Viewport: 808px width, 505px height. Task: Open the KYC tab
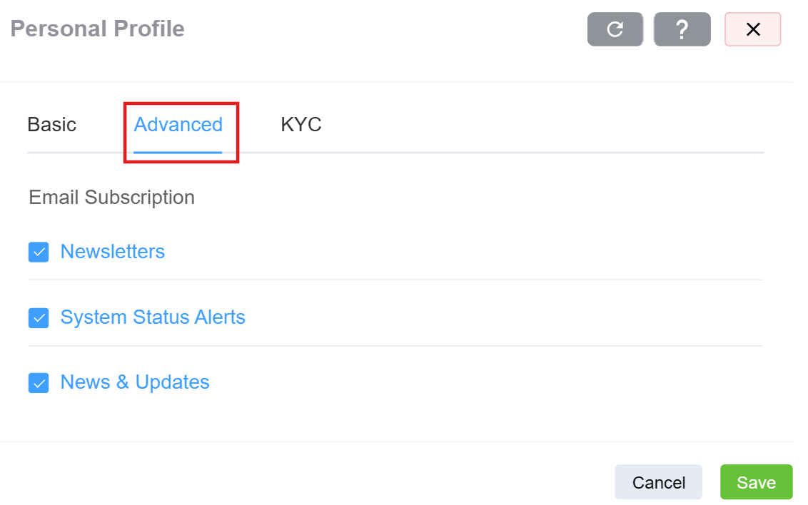pos(301,125)
